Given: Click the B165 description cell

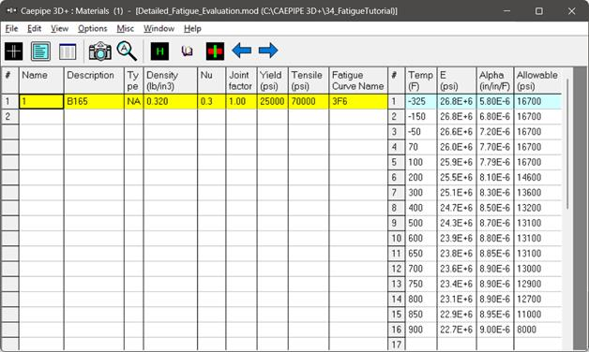Looking at the screenshot, I should (94, 102).
